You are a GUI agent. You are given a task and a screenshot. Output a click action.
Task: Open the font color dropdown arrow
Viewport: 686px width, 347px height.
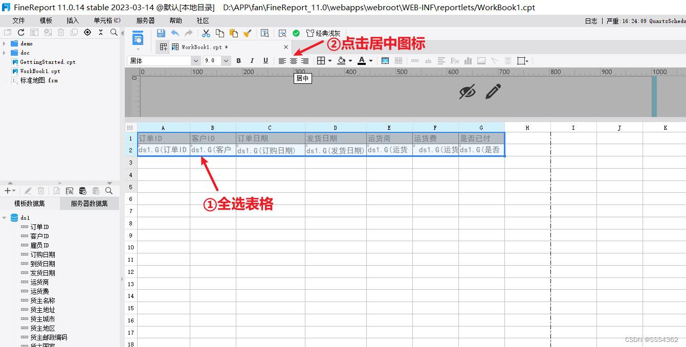[371, 61]
